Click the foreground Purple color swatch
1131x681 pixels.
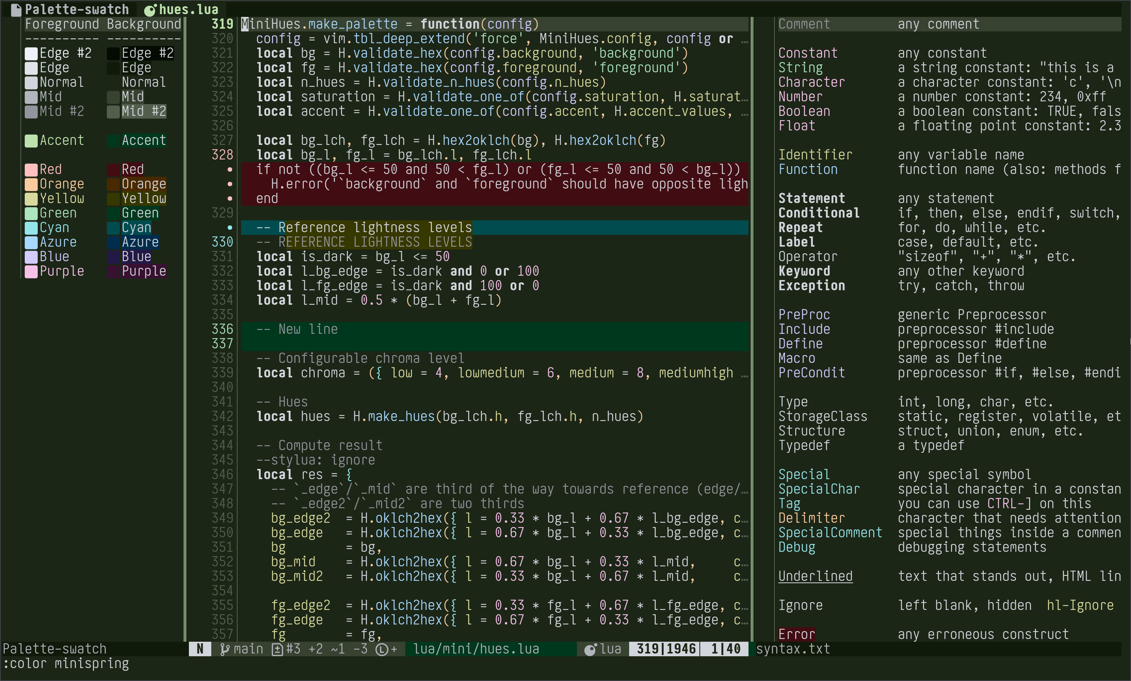click(31, 271)
